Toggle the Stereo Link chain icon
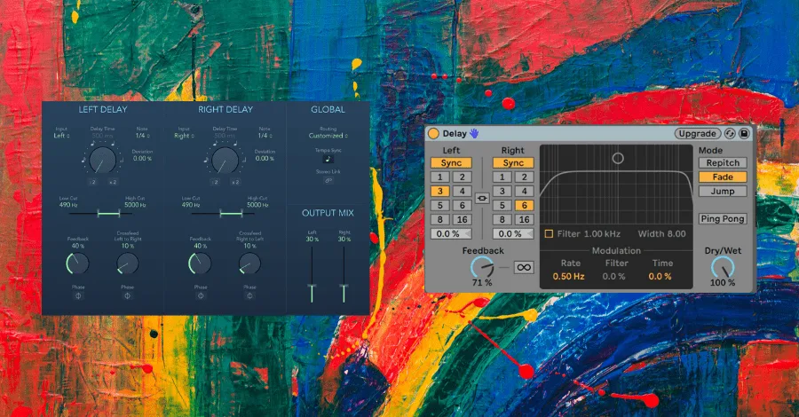Viewport: 799px width, 417px height. (328, 180)
